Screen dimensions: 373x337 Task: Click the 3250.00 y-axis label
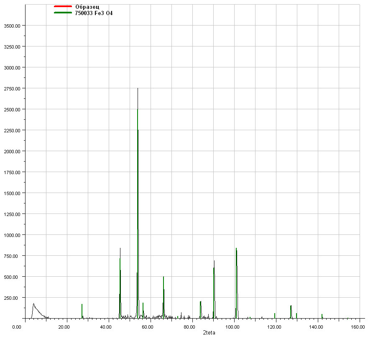pos(12,47)
